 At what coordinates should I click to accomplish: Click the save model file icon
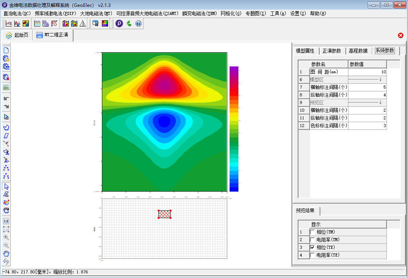pyautogui.click(x=6, y=66)
